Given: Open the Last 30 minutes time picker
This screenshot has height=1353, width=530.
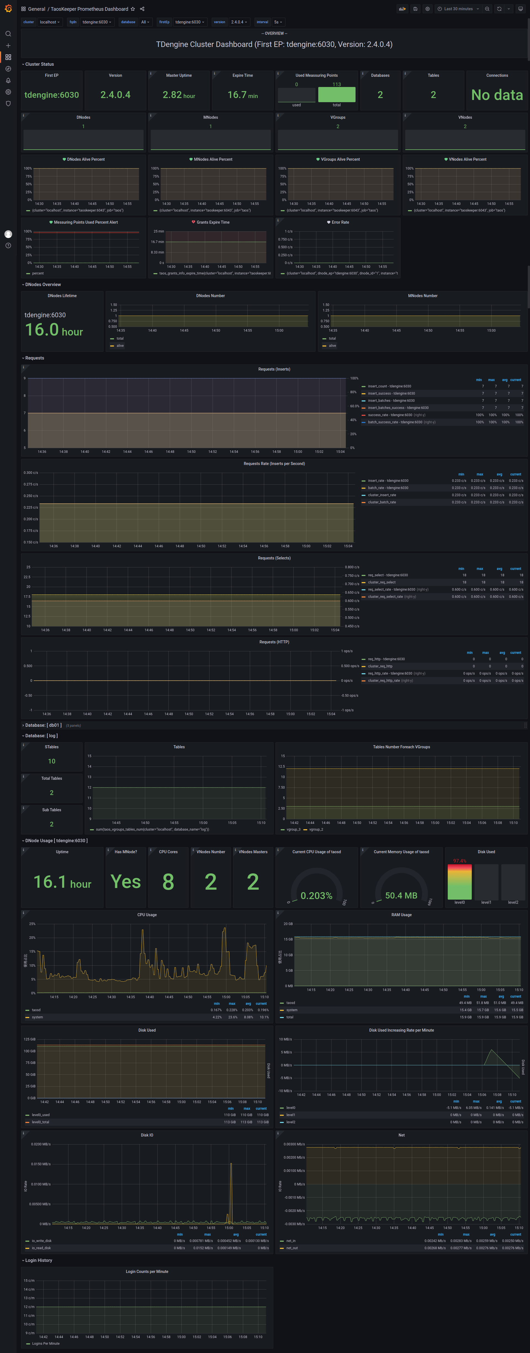Looking at the screenshot, I should 458,9.
